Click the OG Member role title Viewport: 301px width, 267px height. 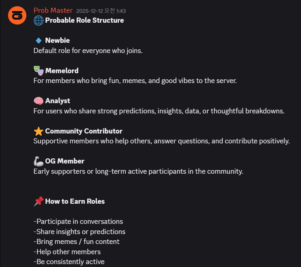point(65,161)
